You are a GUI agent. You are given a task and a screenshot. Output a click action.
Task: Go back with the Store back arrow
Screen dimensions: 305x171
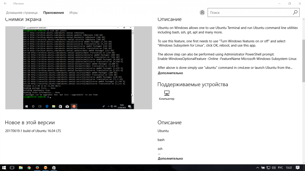[x=5, y=4]
